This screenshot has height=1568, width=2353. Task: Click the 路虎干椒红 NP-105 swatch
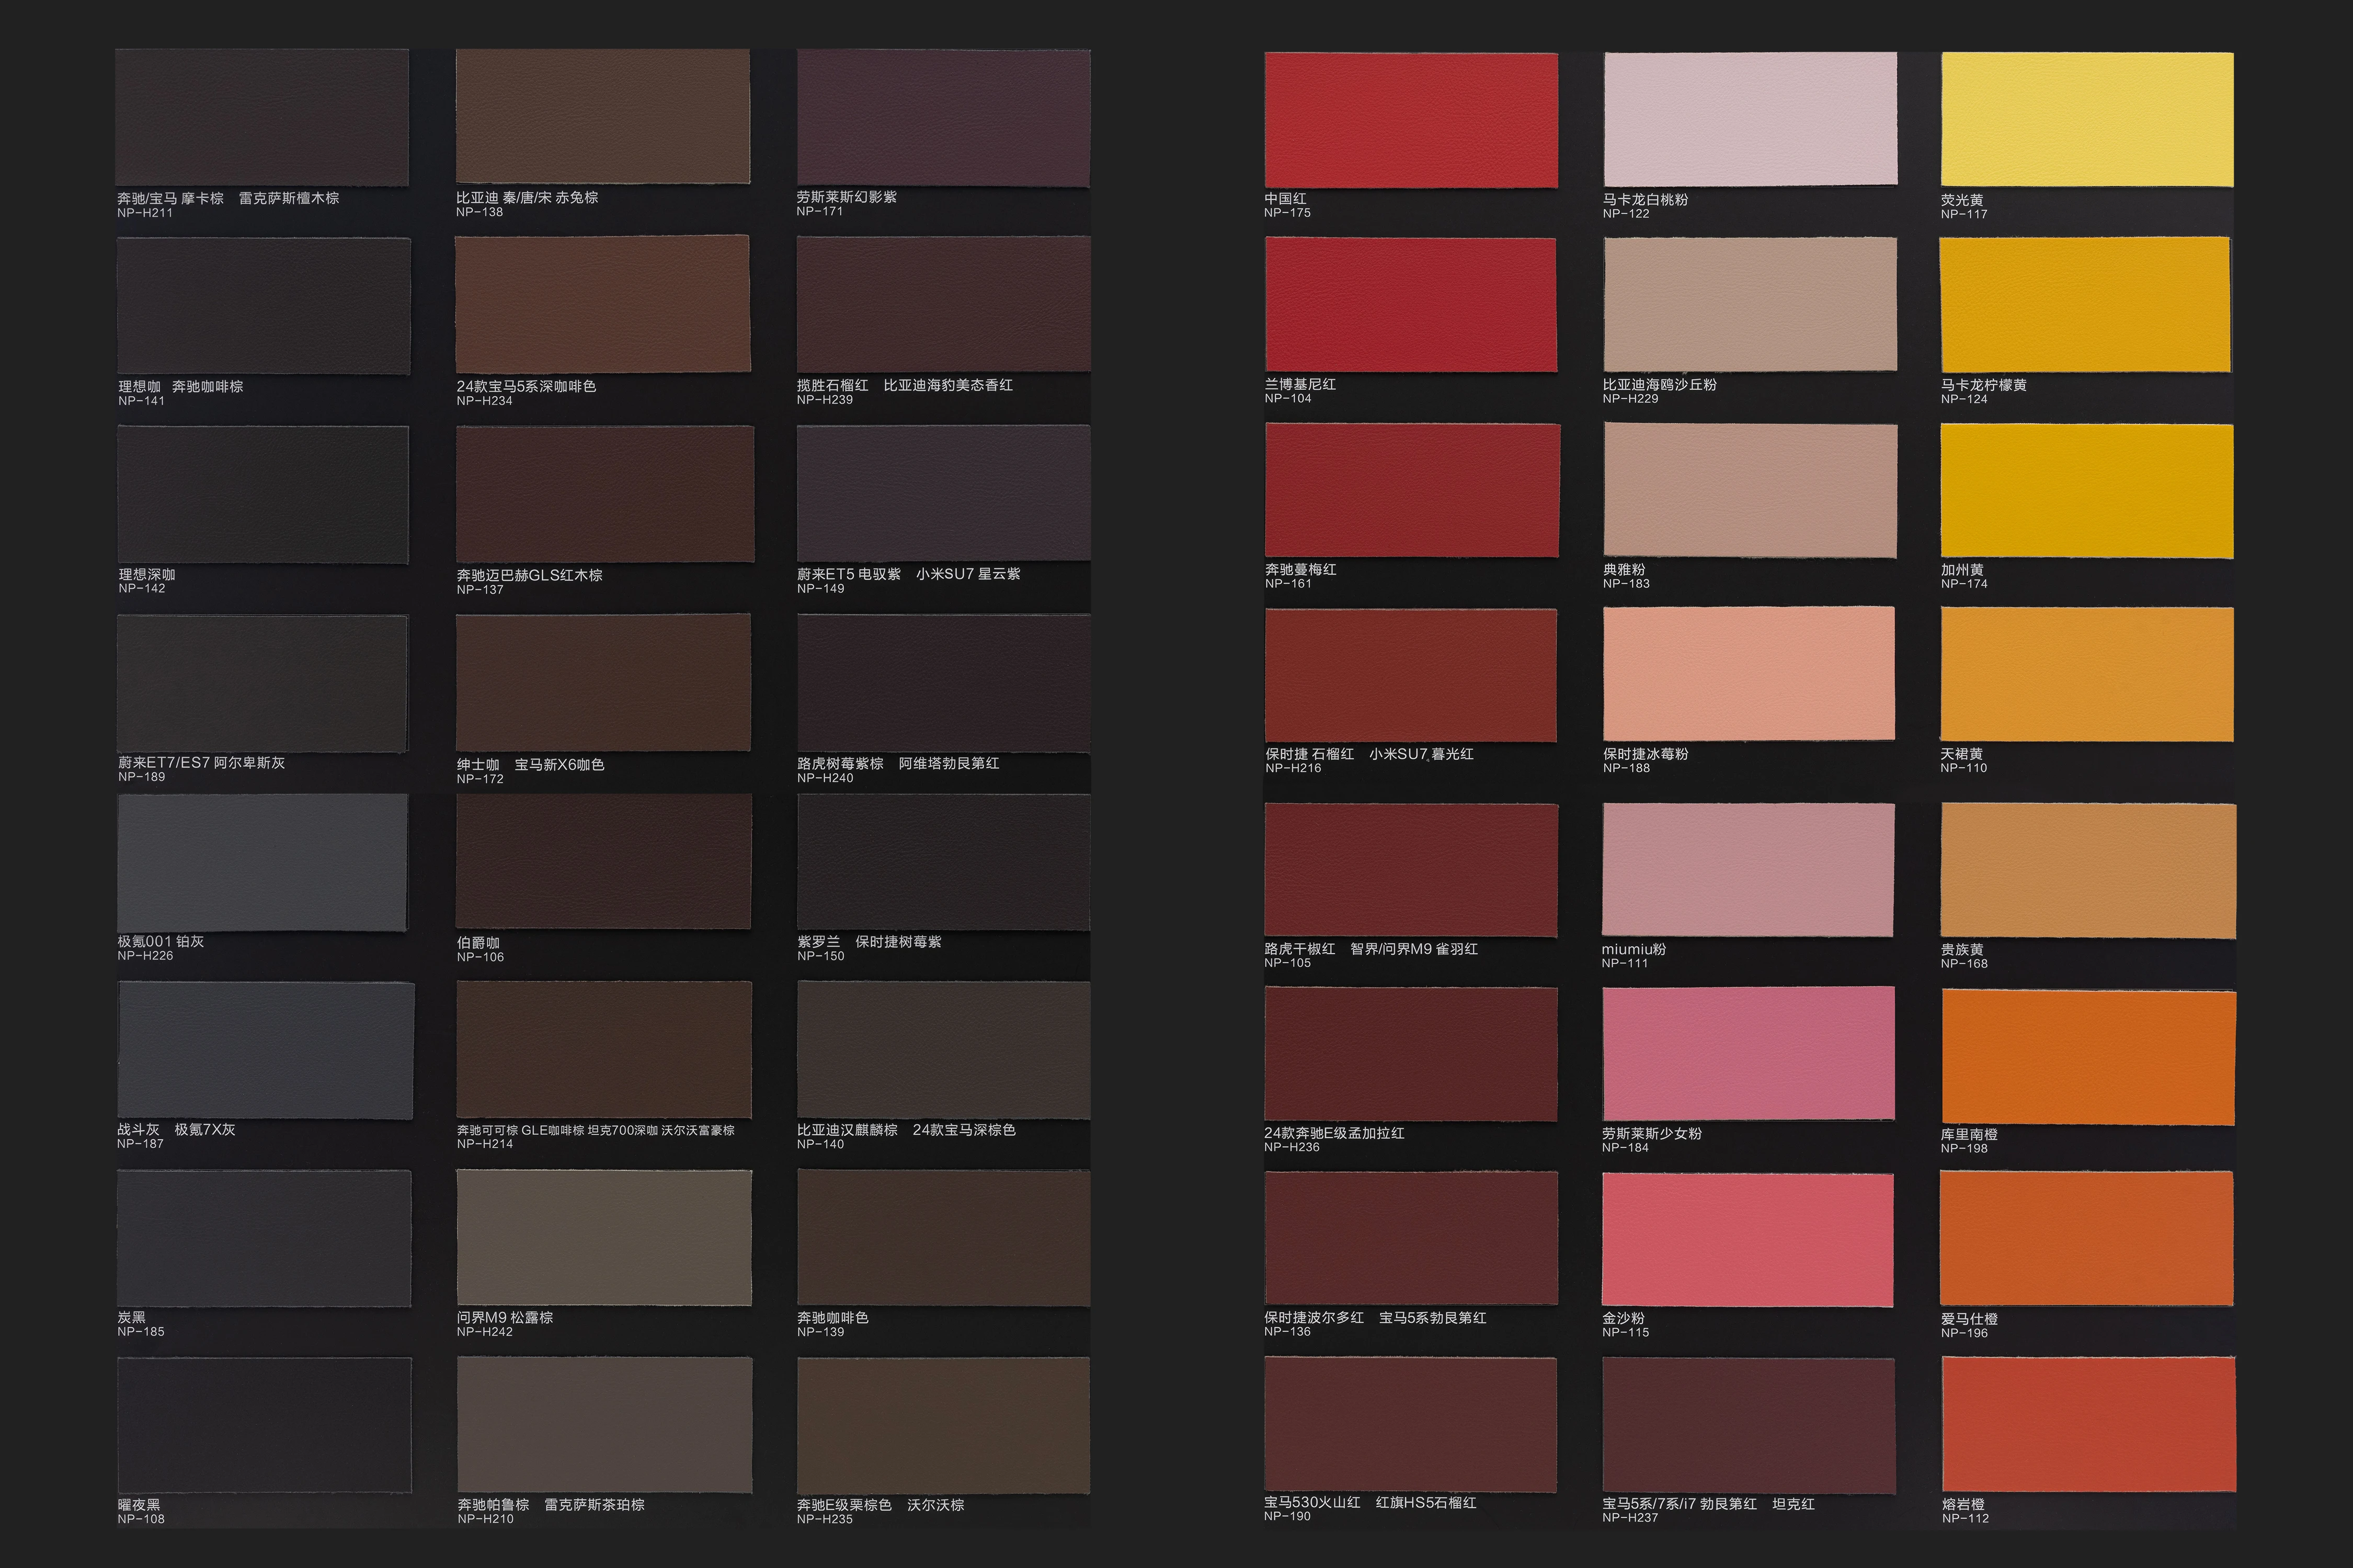pyautogui.click(x=1411, y=870)
